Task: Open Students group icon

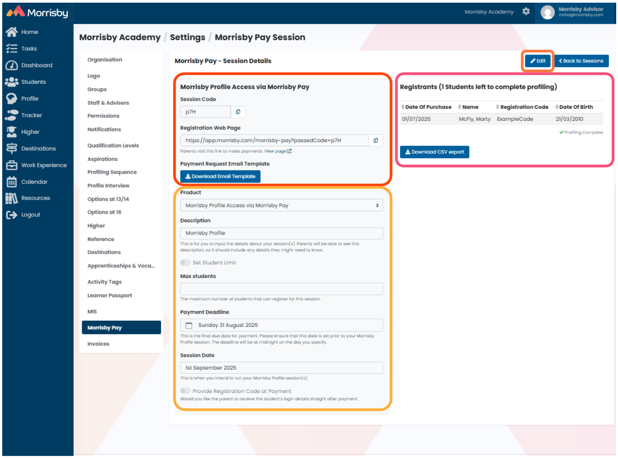Action: point(12,82)
